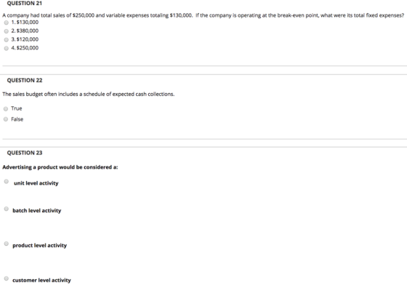Click the Advertising a product question text
Image resolution: width=407 pixels, height=288 pixels.
[60, 167]
